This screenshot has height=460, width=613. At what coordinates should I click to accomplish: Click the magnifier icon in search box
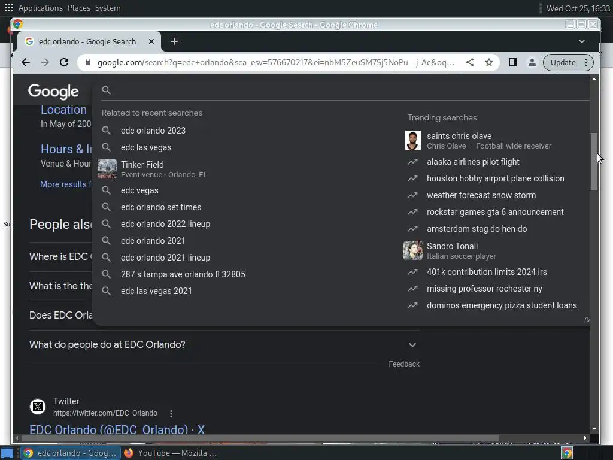click(107, 90)
